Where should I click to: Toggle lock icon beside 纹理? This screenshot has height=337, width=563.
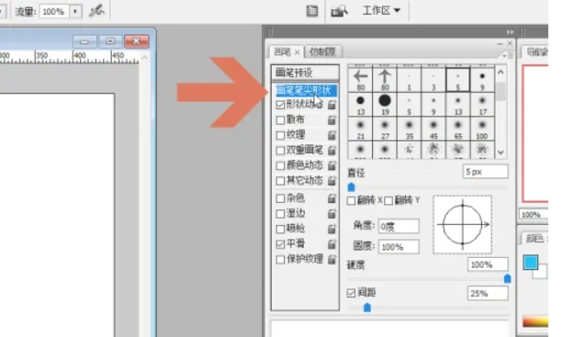click(332, 135)
